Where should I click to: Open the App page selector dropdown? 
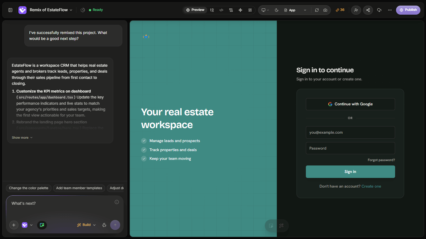pyautogui.click(x=295, y=10)
